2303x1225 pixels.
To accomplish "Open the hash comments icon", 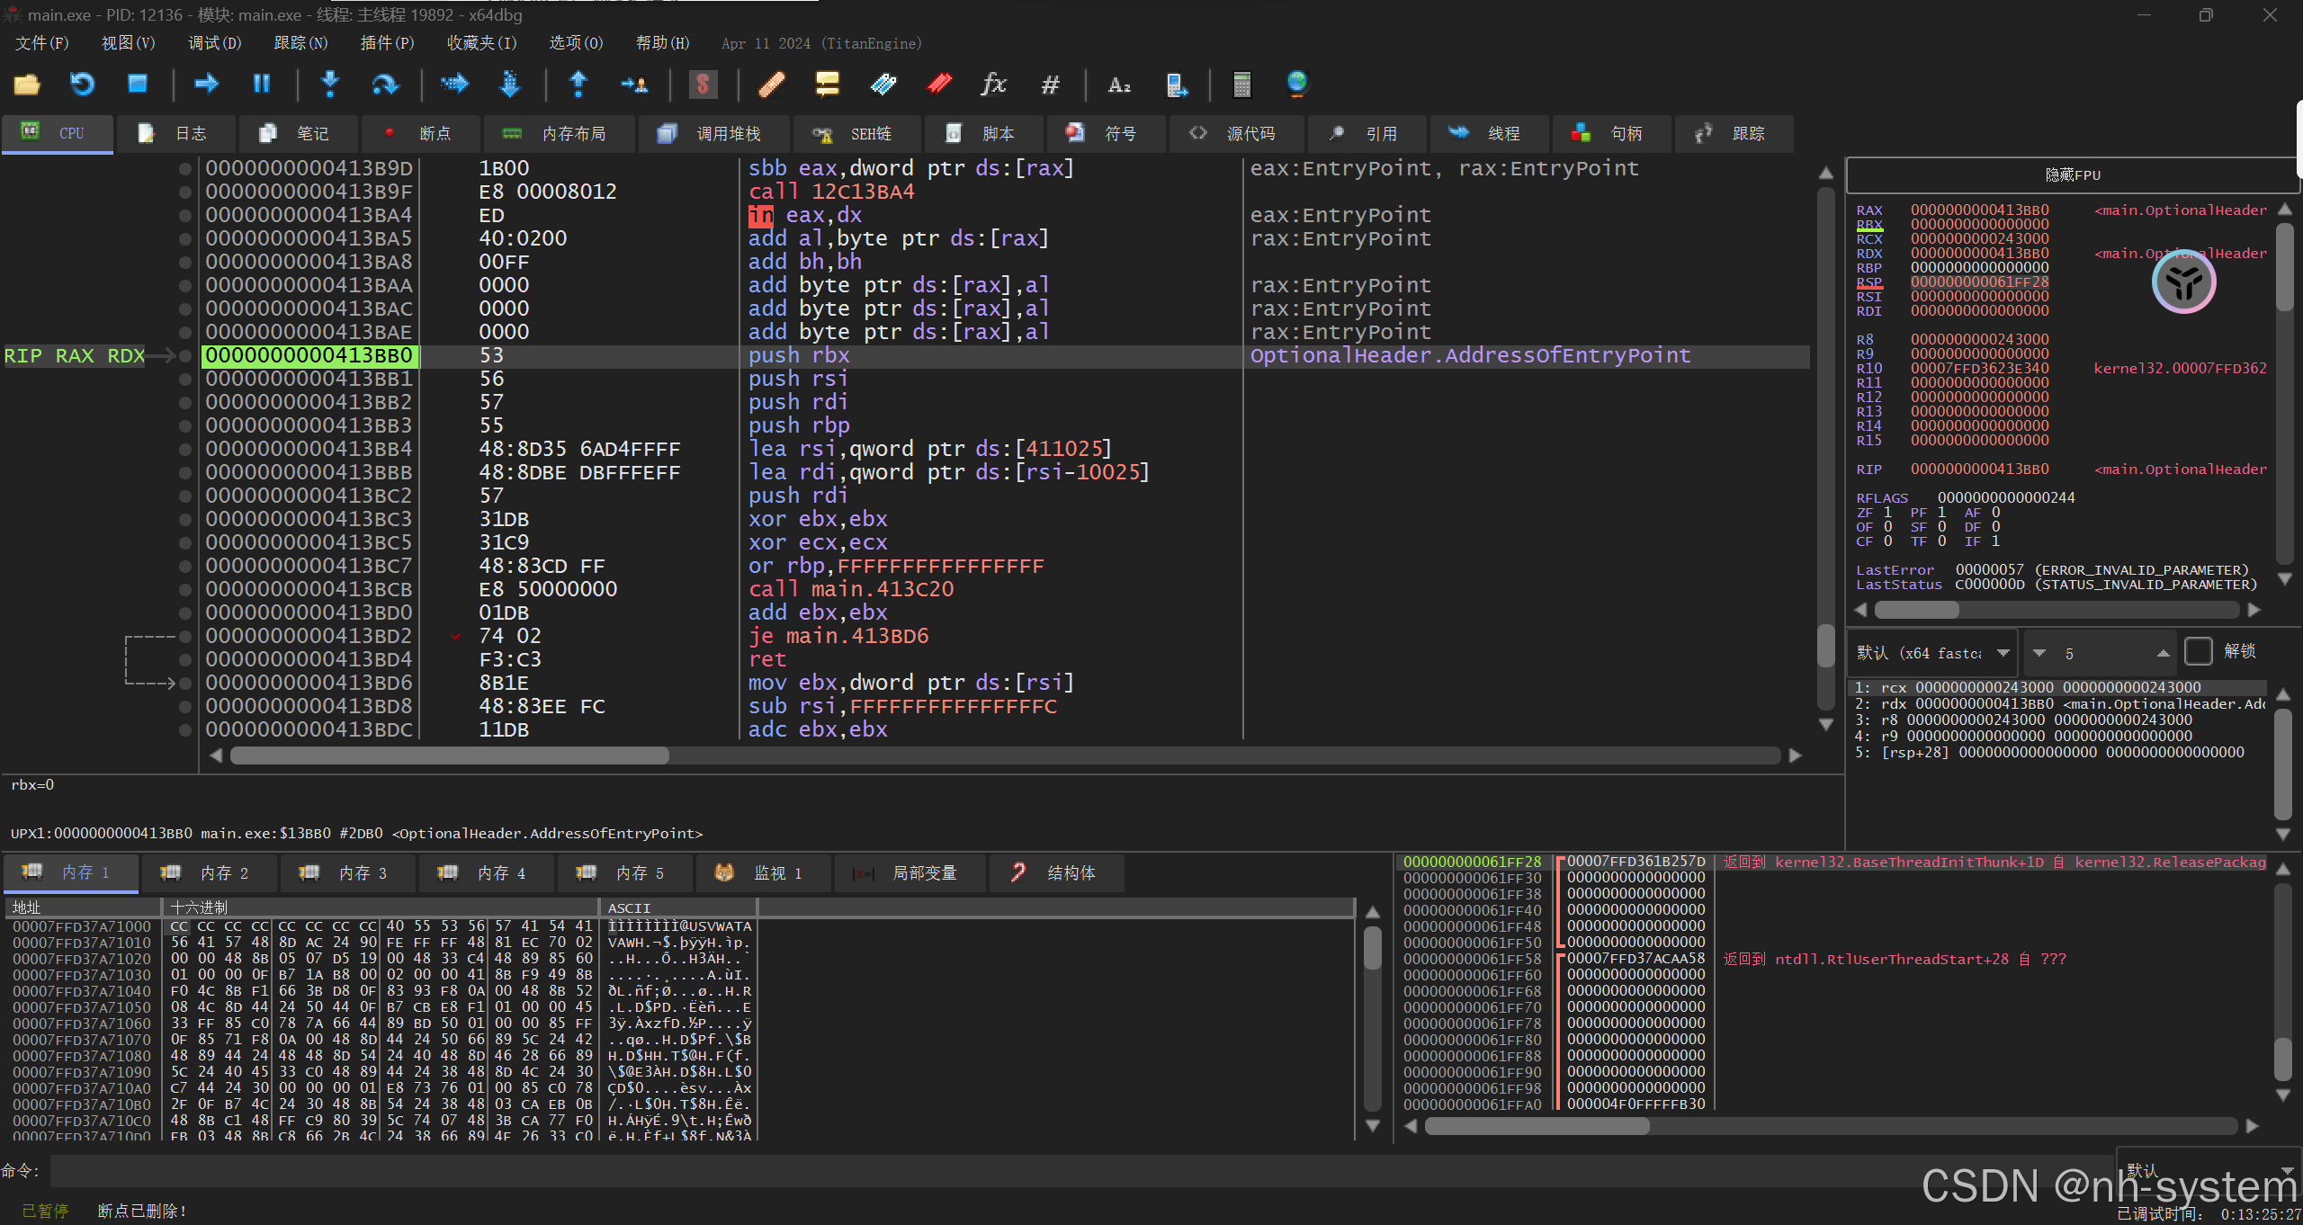I will [x=1050, y=85].
